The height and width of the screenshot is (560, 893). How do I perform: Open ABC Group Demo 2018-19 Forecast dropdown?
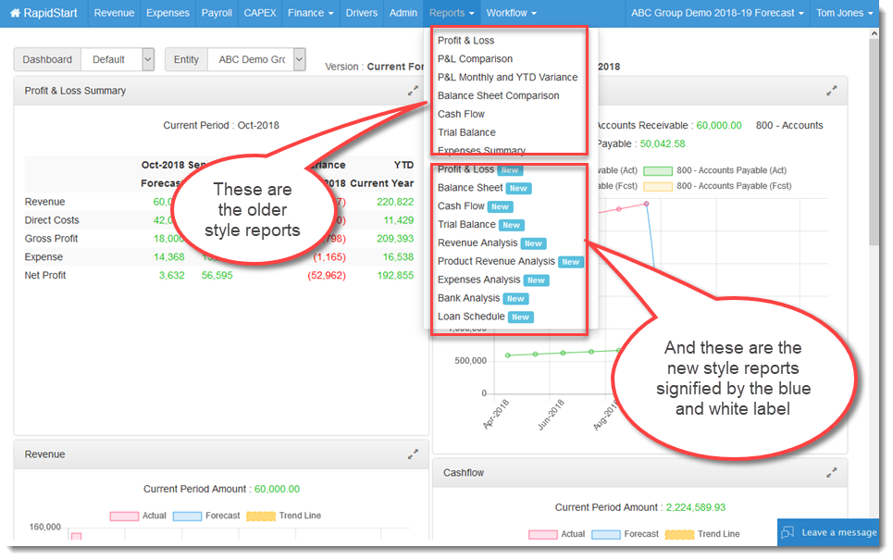point(717,13)
